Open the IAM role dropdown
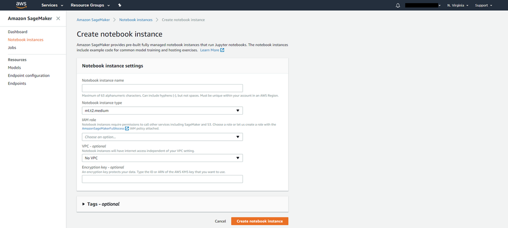 click(162, 137)
